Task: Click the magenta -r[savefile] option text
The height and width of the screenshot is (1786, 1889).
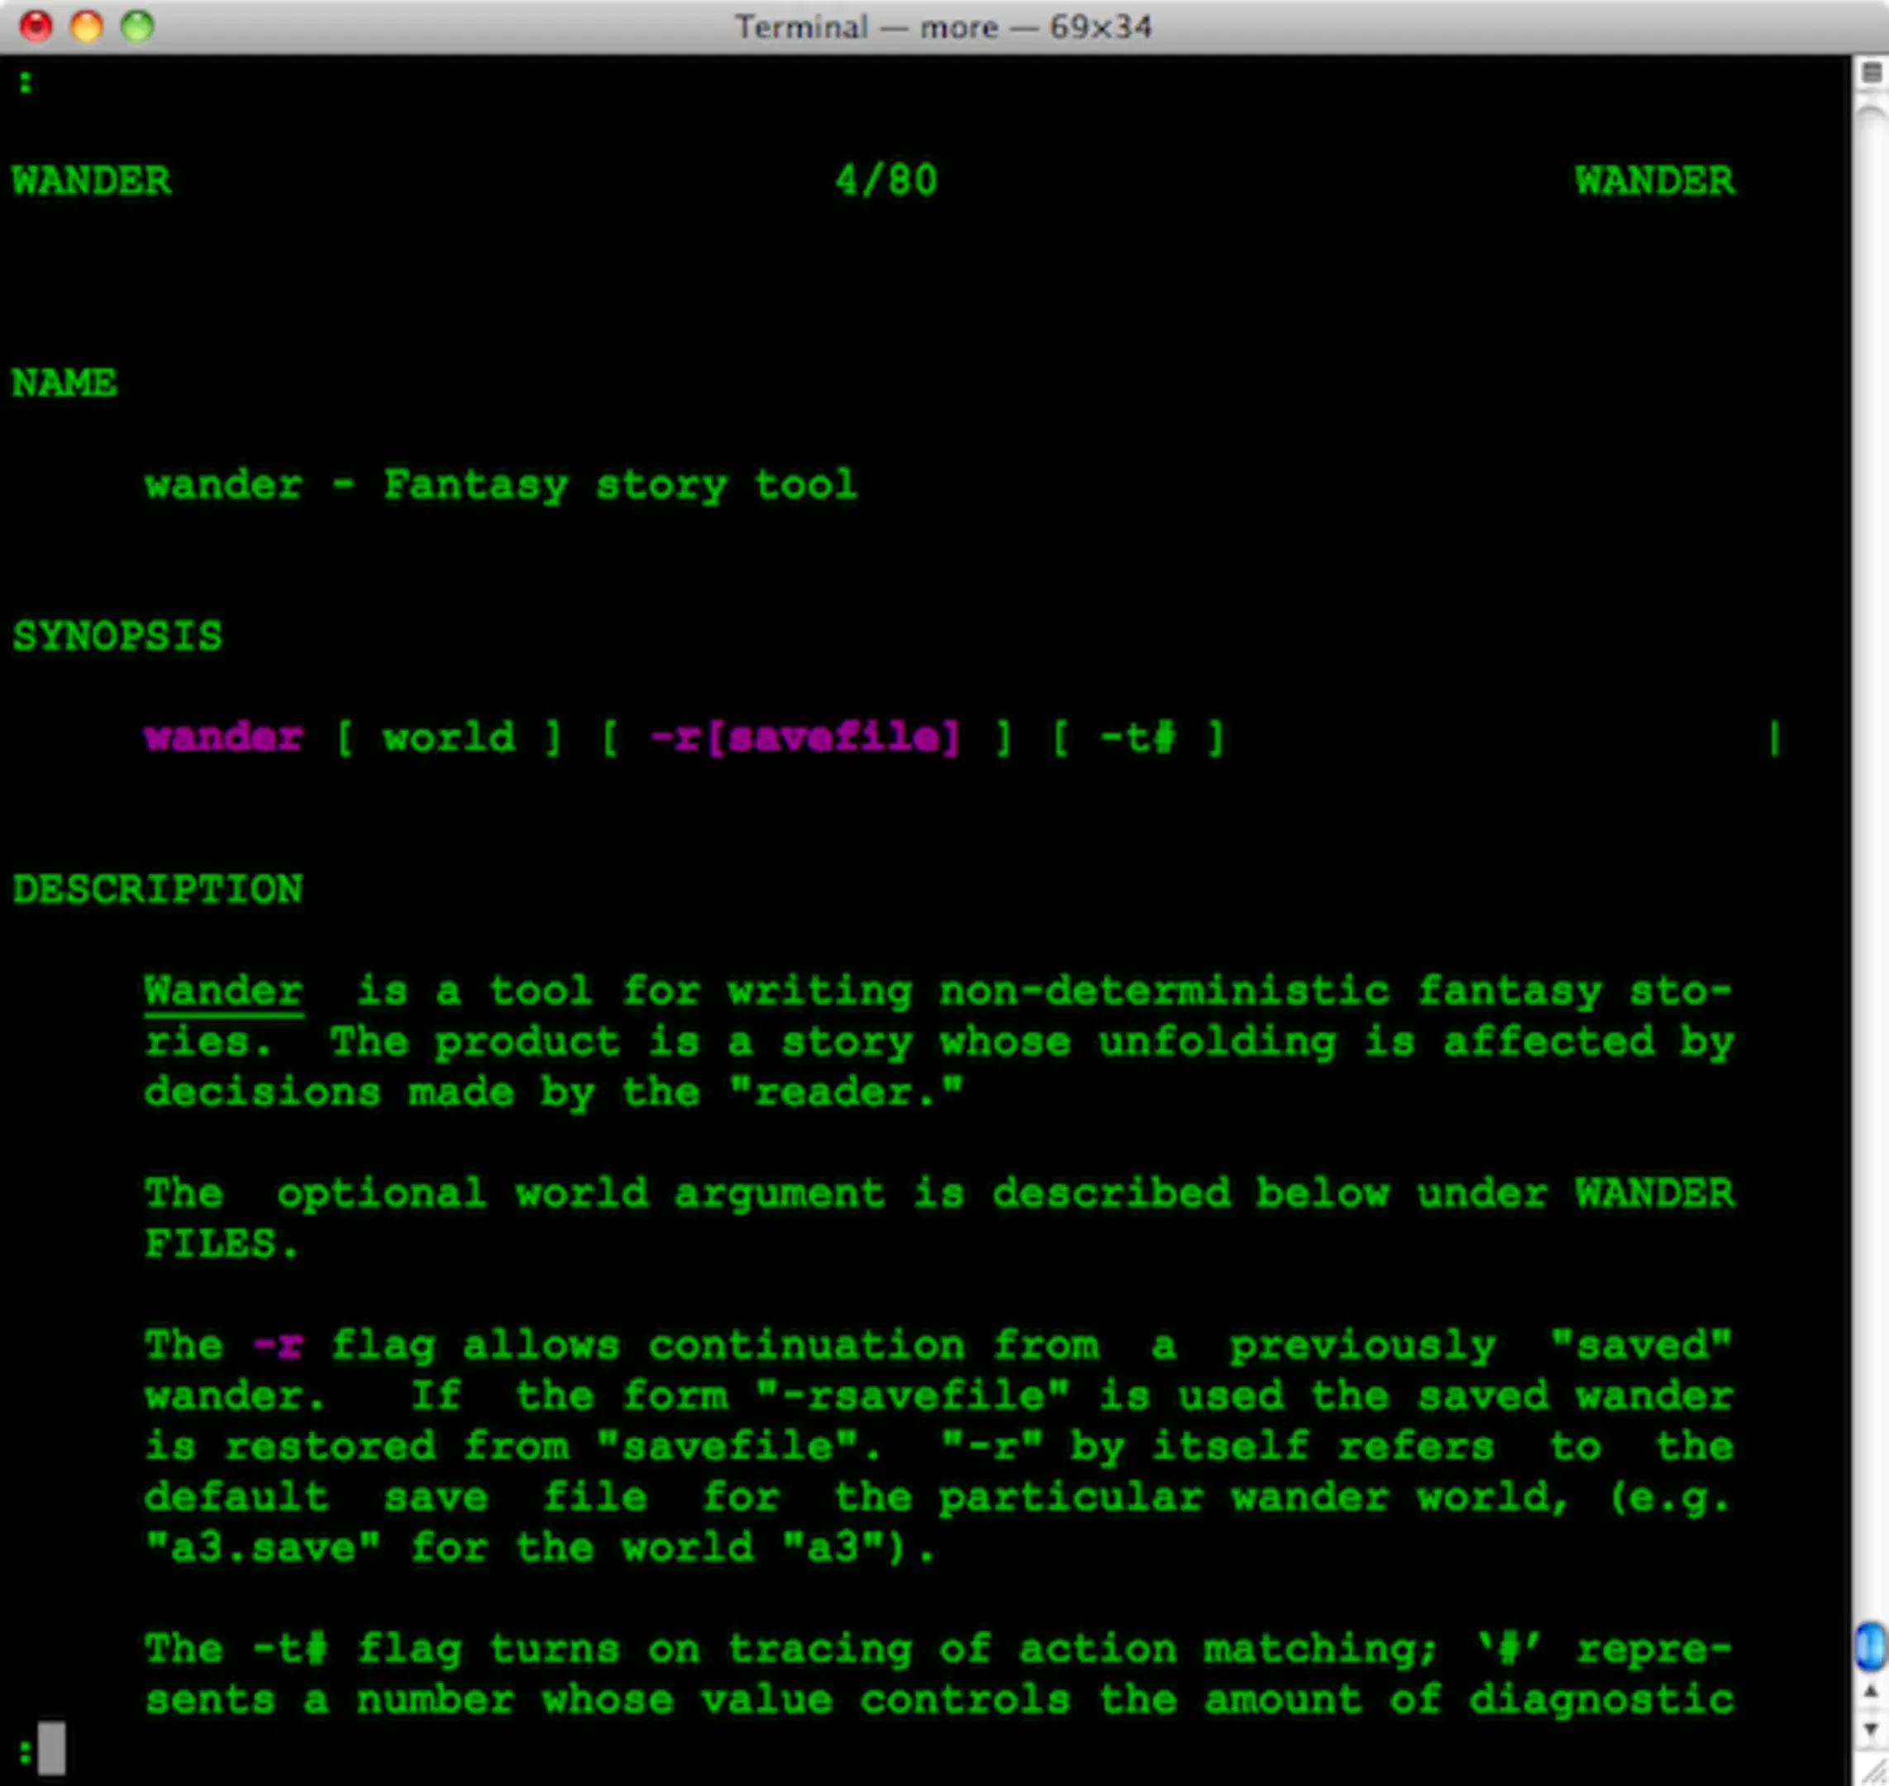Action: (x=805, y=738)
